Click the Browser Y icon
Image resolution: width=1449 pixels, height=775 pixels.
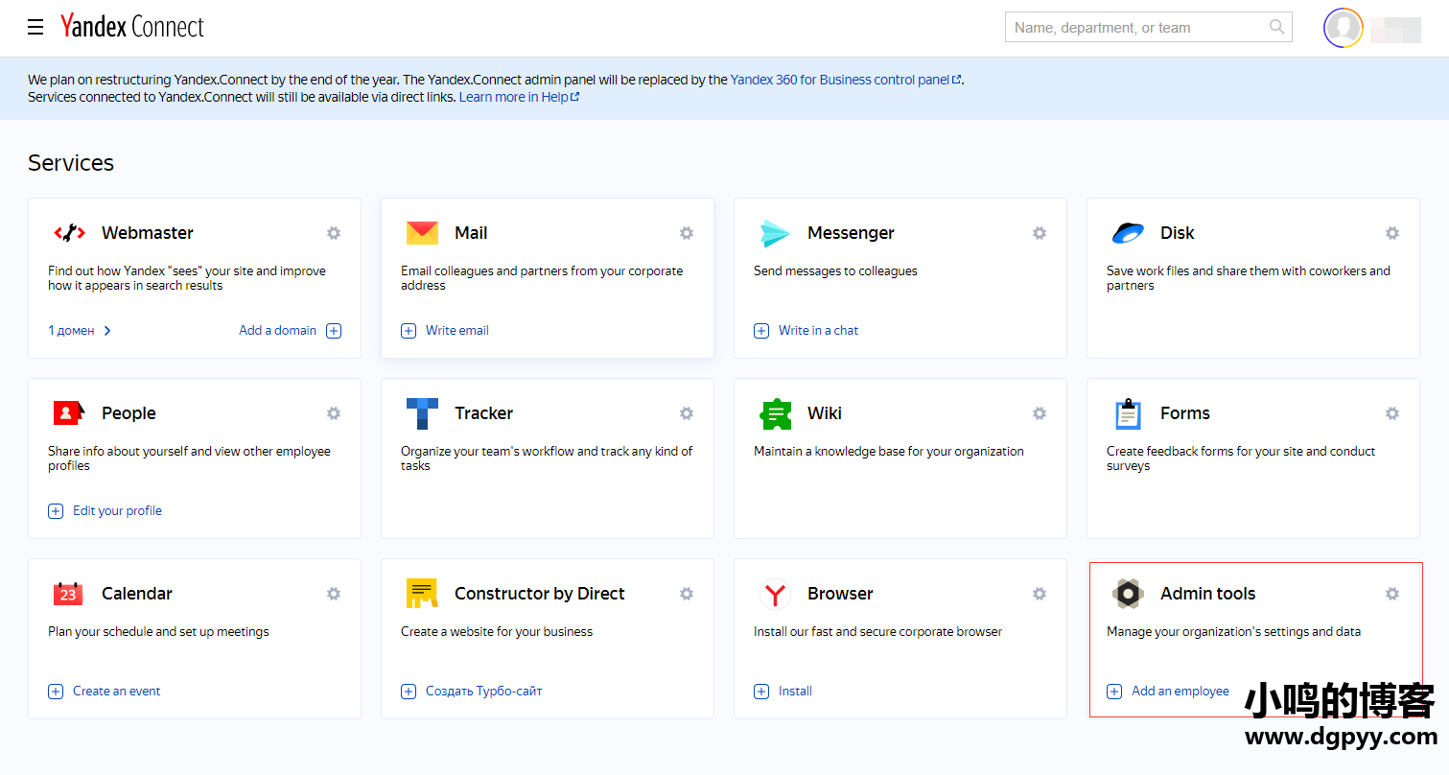775,594
